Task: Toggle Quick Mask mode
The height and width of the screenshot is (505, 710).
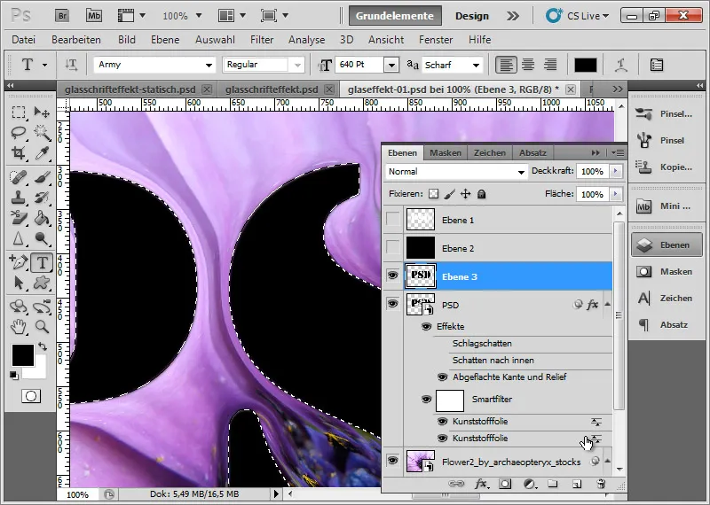Action: click(x=31, y=397)
